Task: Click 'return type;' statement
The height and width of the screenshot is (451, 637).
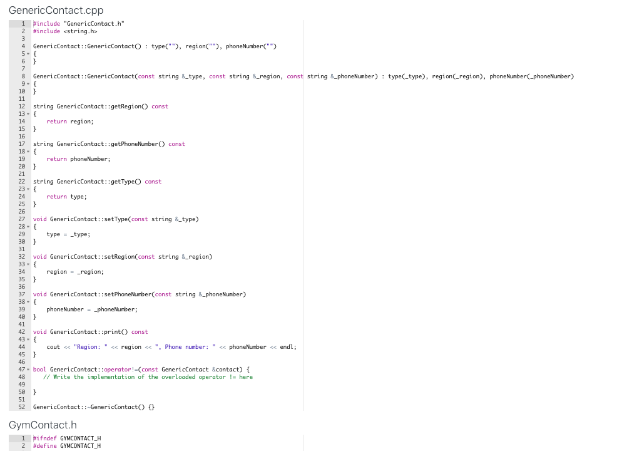Action: pos(66,197)
